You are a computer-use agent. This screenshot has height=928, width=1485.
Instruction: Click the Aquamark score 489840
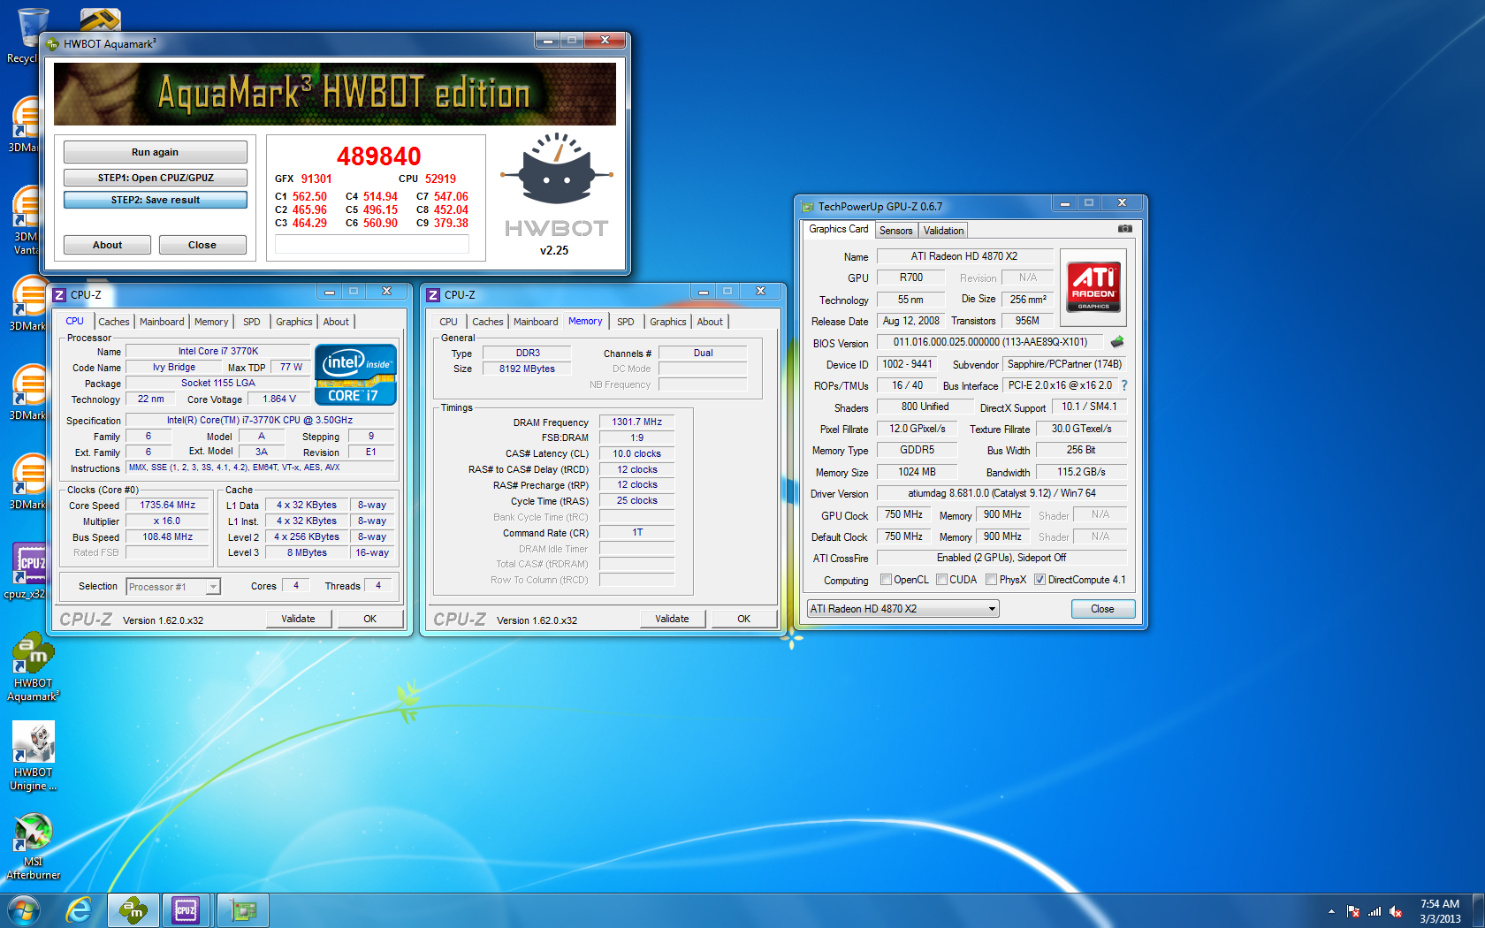tap(378, 156)
